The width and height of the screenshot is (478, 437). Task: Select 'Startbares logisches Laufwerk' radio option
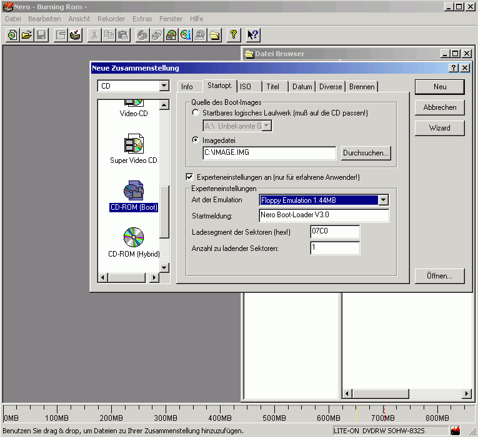click(x=196, y=113)
